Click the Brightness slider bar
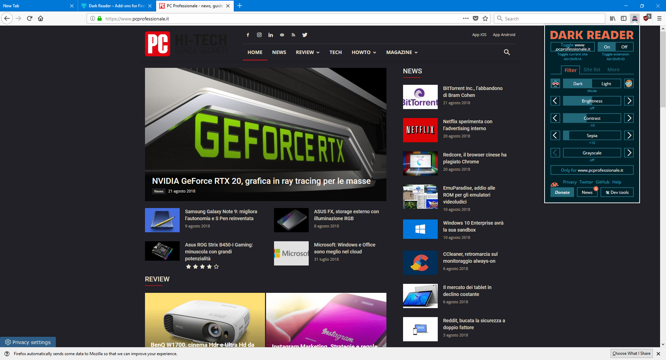The height and width of the screenshot is (360, 666). pos(592,101)
